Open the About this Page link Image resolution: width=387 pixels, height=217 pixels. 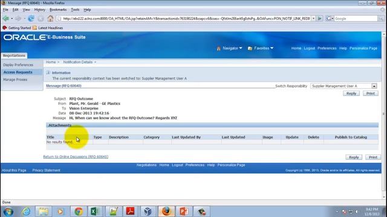point(14,170)
